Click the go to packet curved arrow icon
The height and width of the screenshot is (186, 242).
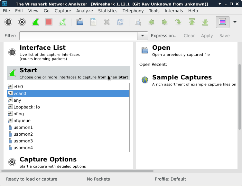click(178, 22)
